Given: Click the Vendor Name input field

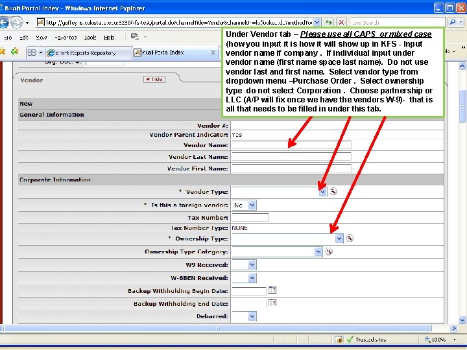Looking at the screenshot, I should coord(291,145).
